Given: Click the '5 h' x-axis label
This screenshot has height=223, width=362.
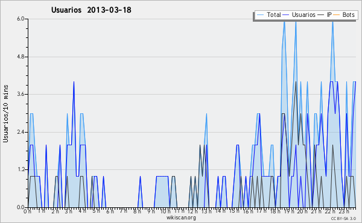Looking at the screenshot, I should point(96,211).
